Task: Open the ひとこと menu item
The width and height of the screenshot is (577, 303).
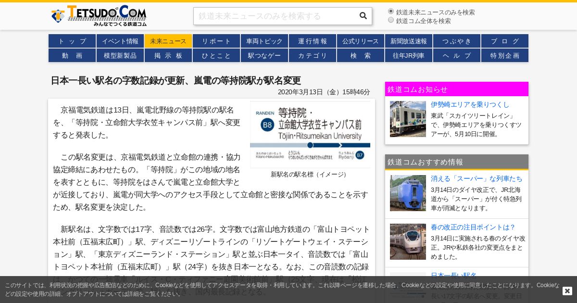Action: click(216, 55)
